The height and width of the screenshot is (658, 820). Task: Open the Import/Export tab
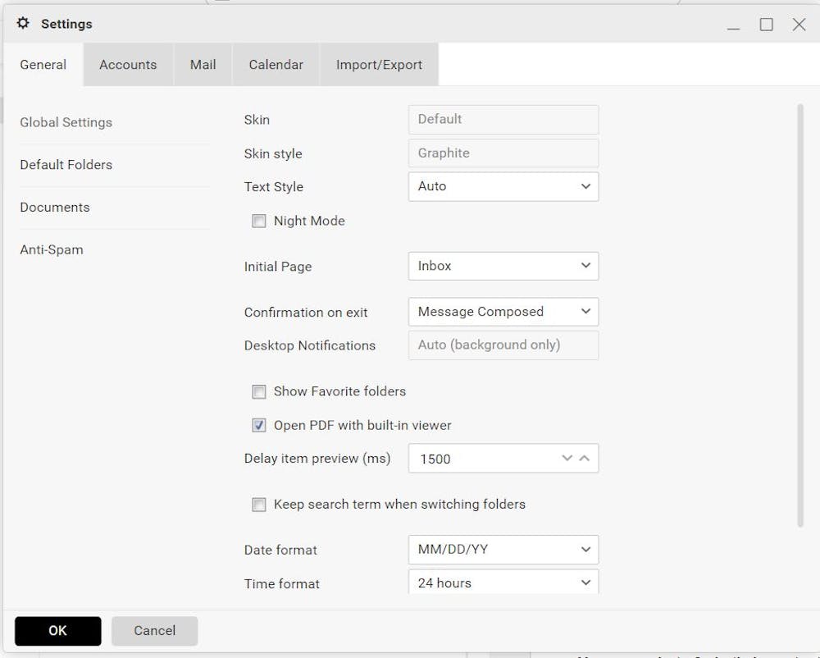coord(379,65)
